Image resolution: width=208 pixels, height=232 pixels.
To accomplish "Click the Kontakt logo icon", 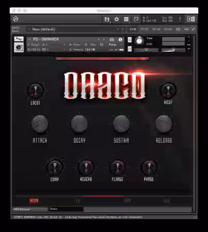I will [15, 19].
